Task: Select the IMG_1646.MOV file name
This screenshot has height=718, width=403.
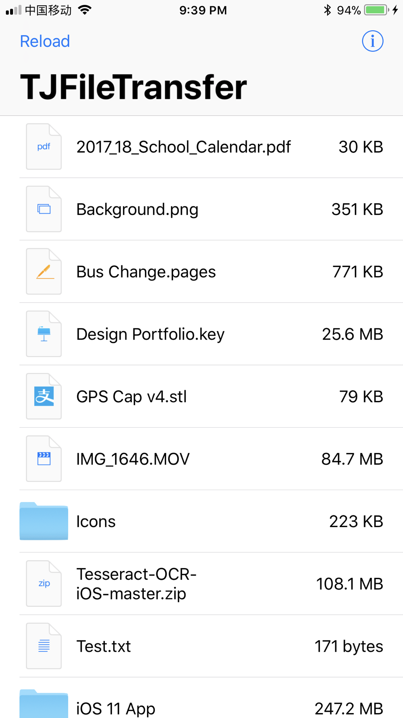Action: pos(133,459)
